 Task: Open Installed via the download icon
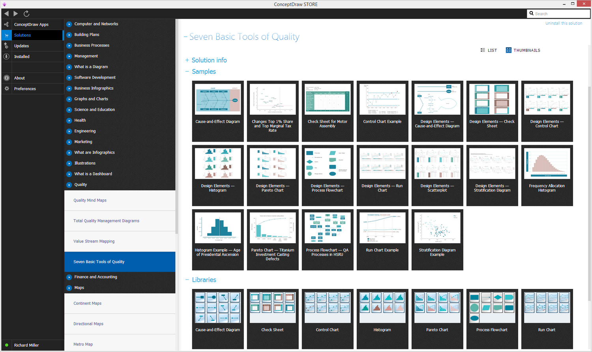point(6,56)
